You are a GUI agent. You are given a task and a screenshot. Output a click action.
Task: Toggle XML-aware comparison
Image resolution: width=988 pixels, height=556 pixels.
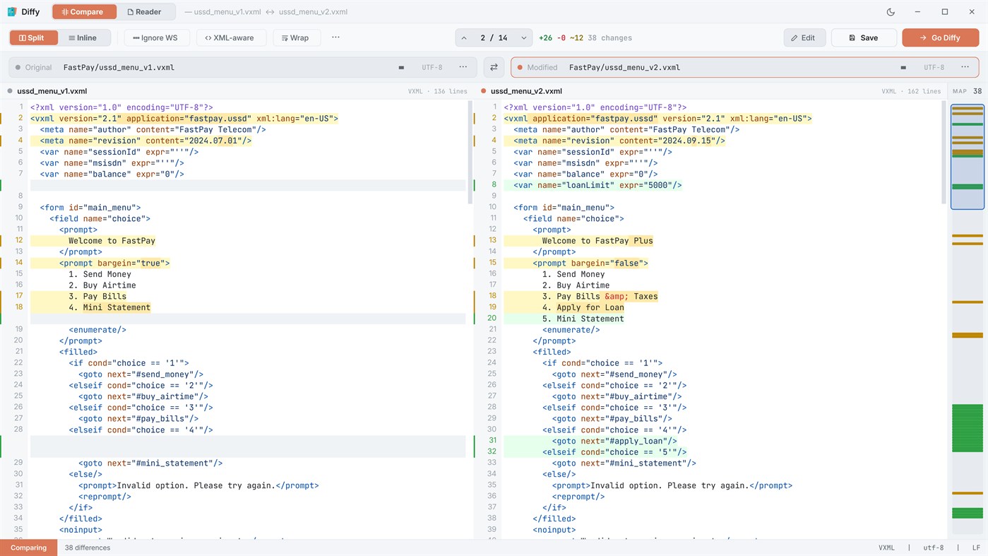(231, 38)
